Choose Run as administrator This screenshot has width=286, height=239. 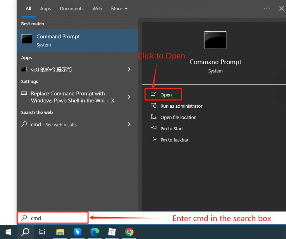pyautogui.click(x=181, y=106)
